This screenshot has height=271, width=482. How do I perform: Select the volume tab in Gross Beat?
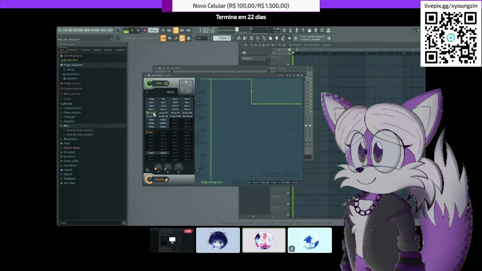(159, 180)
